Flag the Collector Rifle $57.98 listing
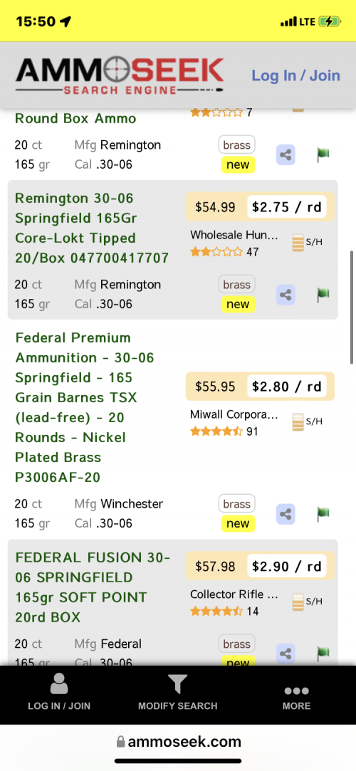This screenshot has width=356, height=771. [x=323, y=654]
